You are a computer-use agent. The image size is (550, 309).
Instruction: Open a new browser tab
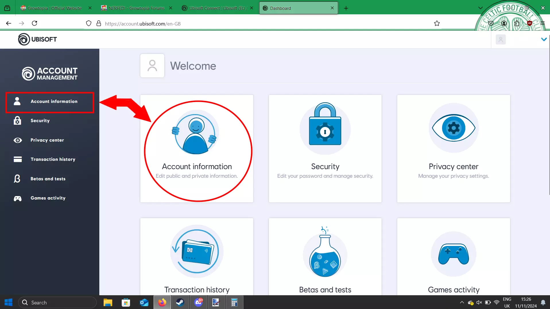[346, 8]
